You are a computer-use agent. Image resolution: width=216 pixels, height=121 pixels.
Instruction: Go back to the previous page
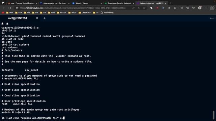click(4, 8)
